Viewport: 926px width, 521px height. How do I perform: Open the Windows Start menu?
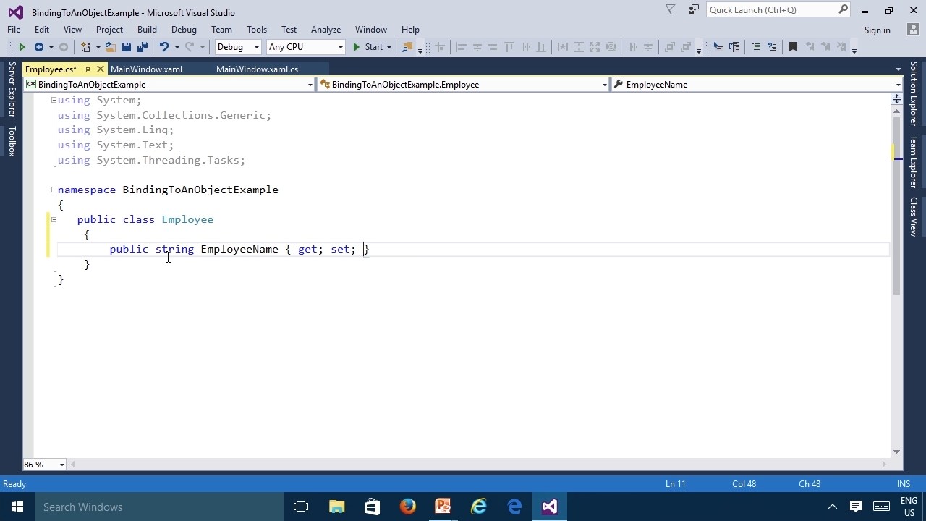(x=17, y=507)
